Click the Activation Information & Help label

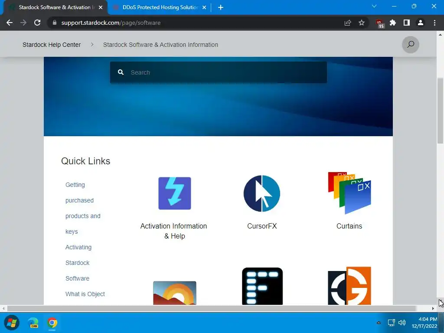point(174,231)
